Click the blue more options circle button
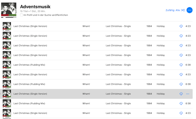The height and width of the screenshot is (119, 196). click(189, 10)
